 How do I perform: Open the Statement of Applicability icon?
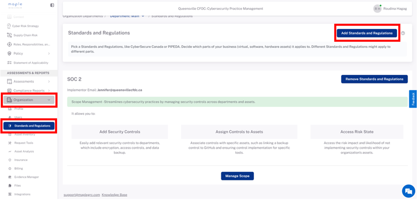pyautogui.click(x=9, y=63)
